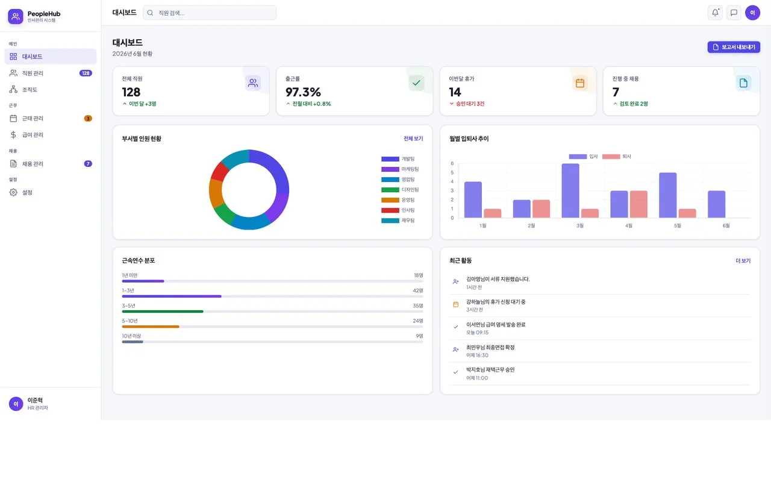This screenshot has height=482, width=771.
Task: Click the 이번달 휴가 calendar icon
Action: click(580, 83)
